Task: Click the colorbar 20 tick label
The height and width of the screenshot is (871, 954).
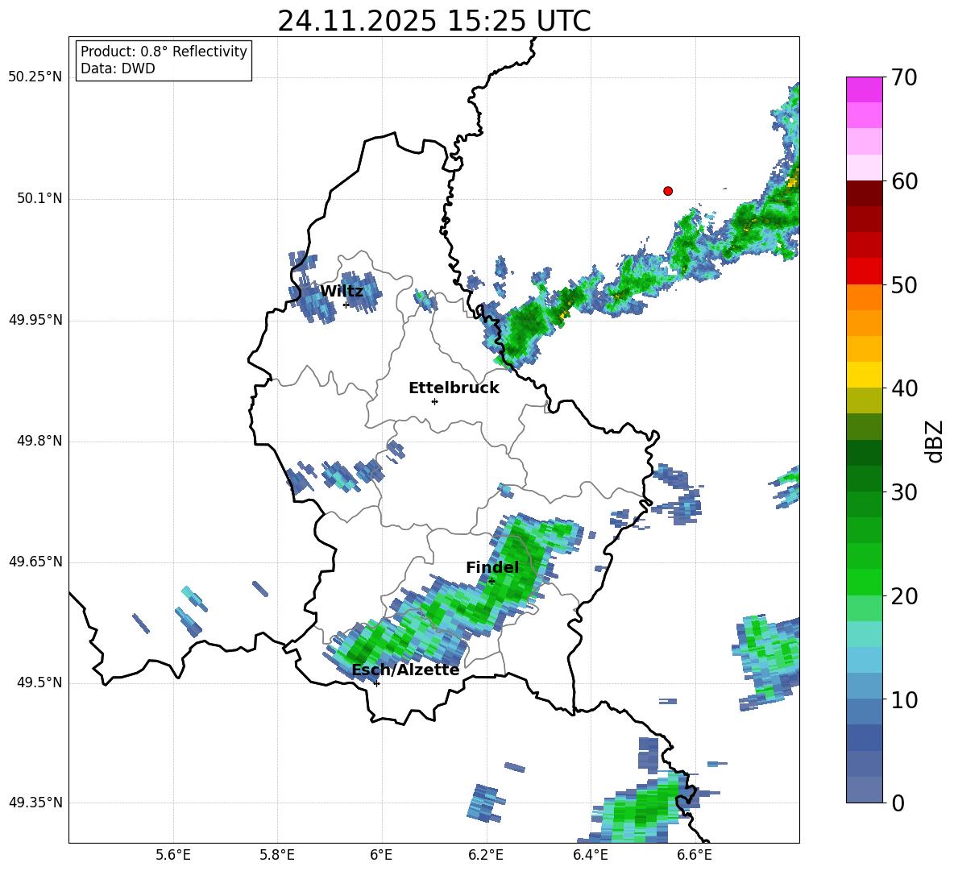Action: pos(904,596)
